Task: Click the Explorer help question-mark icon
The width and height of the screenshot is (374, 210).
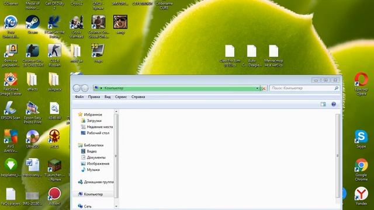Action: pyautogui.click(x=334, y=104)
